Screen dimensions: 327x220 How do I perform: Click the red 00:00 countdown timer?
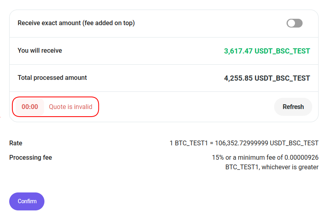click(x=30, y=107)
